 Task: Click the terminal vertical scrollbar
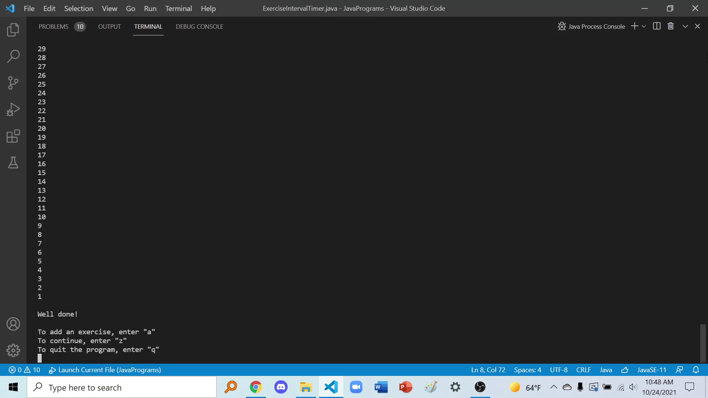coord(703,343)
